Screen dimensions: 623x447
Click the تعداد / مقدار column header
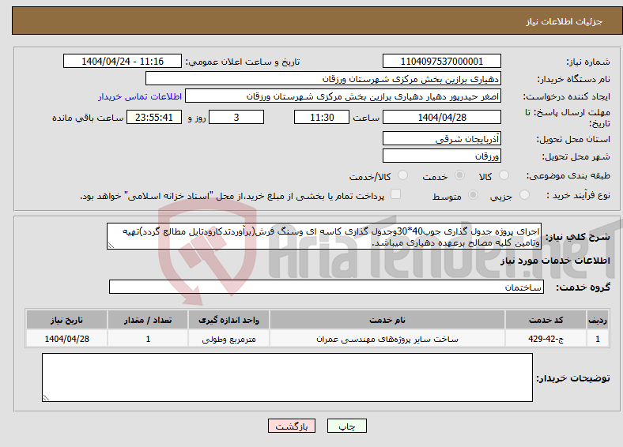tap(148, 320)
